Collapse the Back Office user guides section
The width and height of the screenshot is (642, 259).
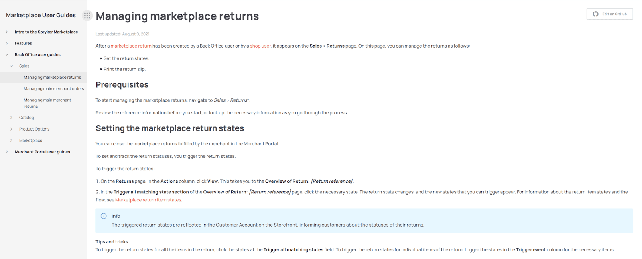6,54
